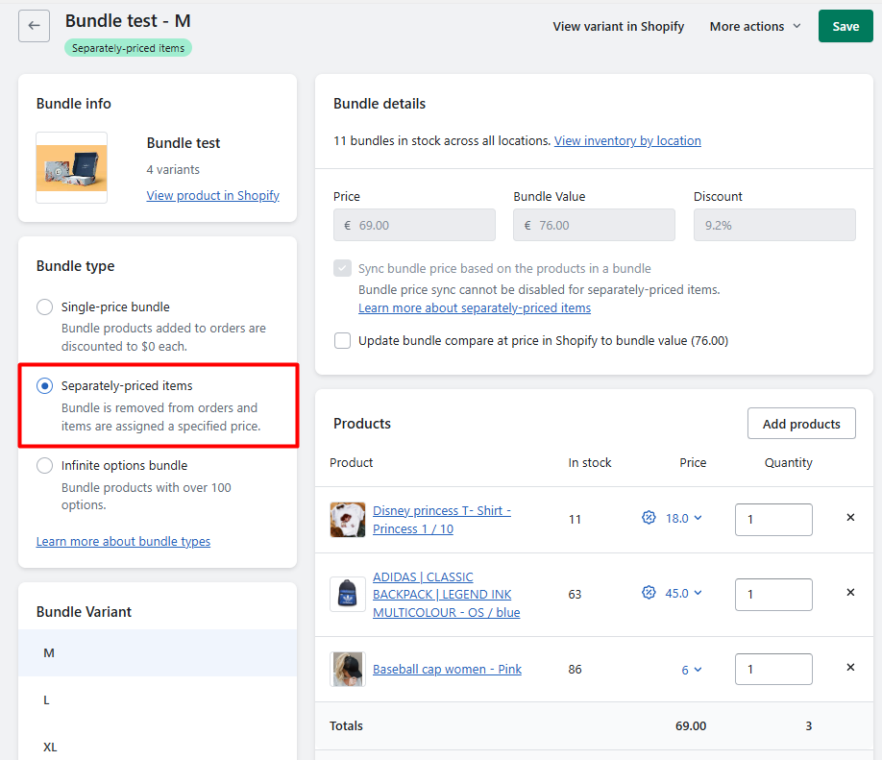Click discount badge icon beside 45.0 price

(649, 593)
